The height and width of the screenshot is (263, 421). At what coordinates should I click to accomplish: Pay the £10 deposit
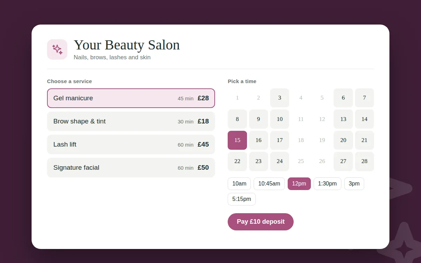[261, 222]
